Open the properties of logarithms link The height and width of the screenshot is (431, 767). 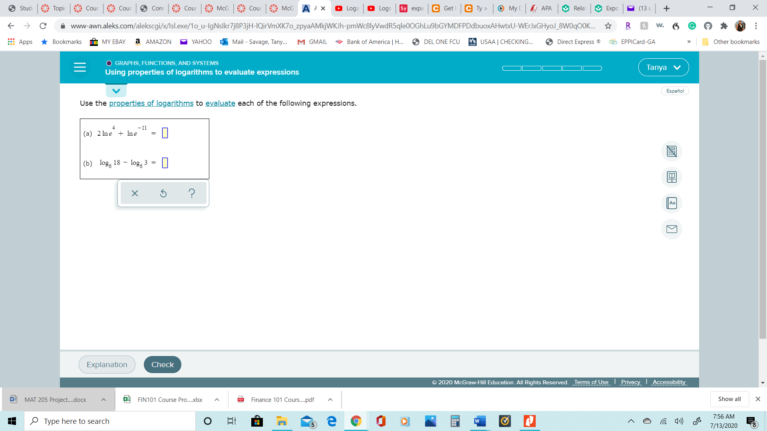[x=151, y=103]
